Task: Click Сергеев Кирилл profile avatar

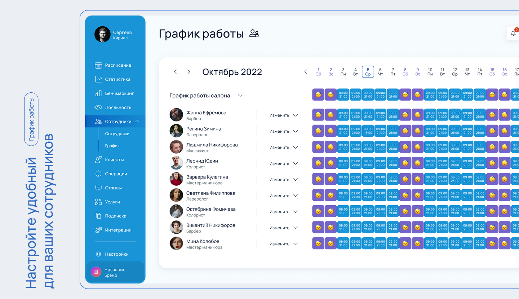Action: [x=102, y=35]
